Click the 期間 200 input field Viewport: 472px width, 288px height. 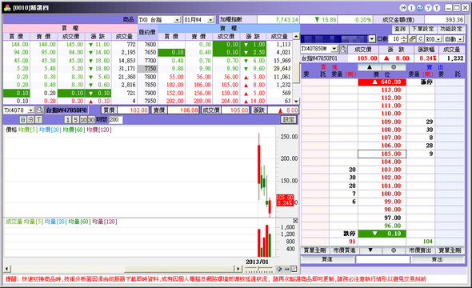coord(115,119)
